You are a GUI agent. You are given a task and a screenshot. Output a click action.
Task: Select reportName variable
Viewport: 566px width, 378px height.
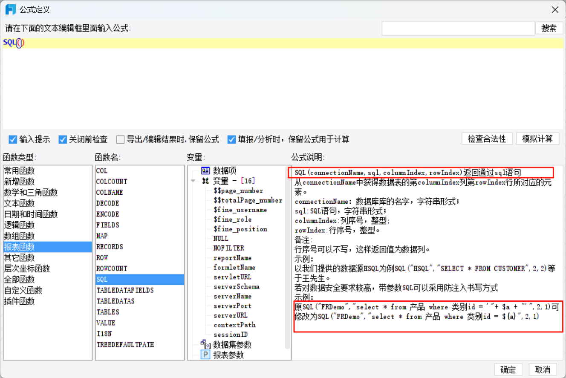click(x=232, y=258)
